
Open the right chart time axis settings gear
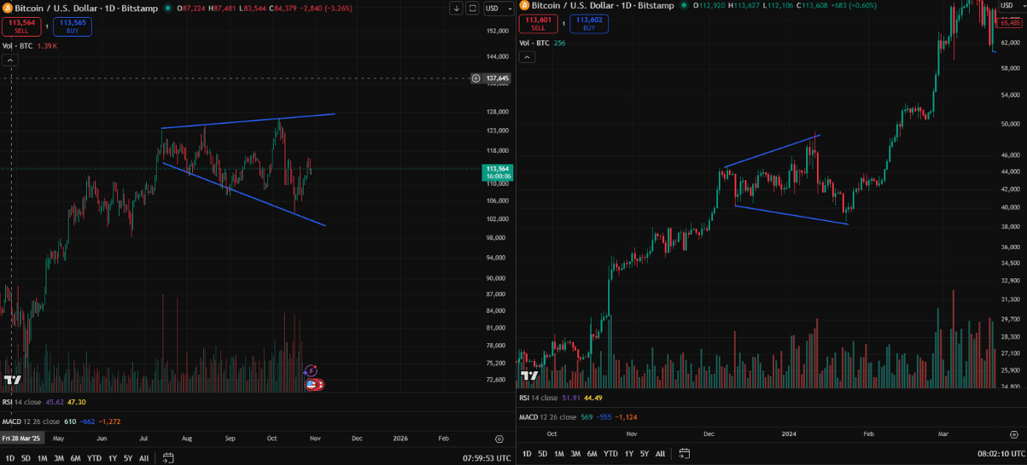click(x=1012, y=434)
